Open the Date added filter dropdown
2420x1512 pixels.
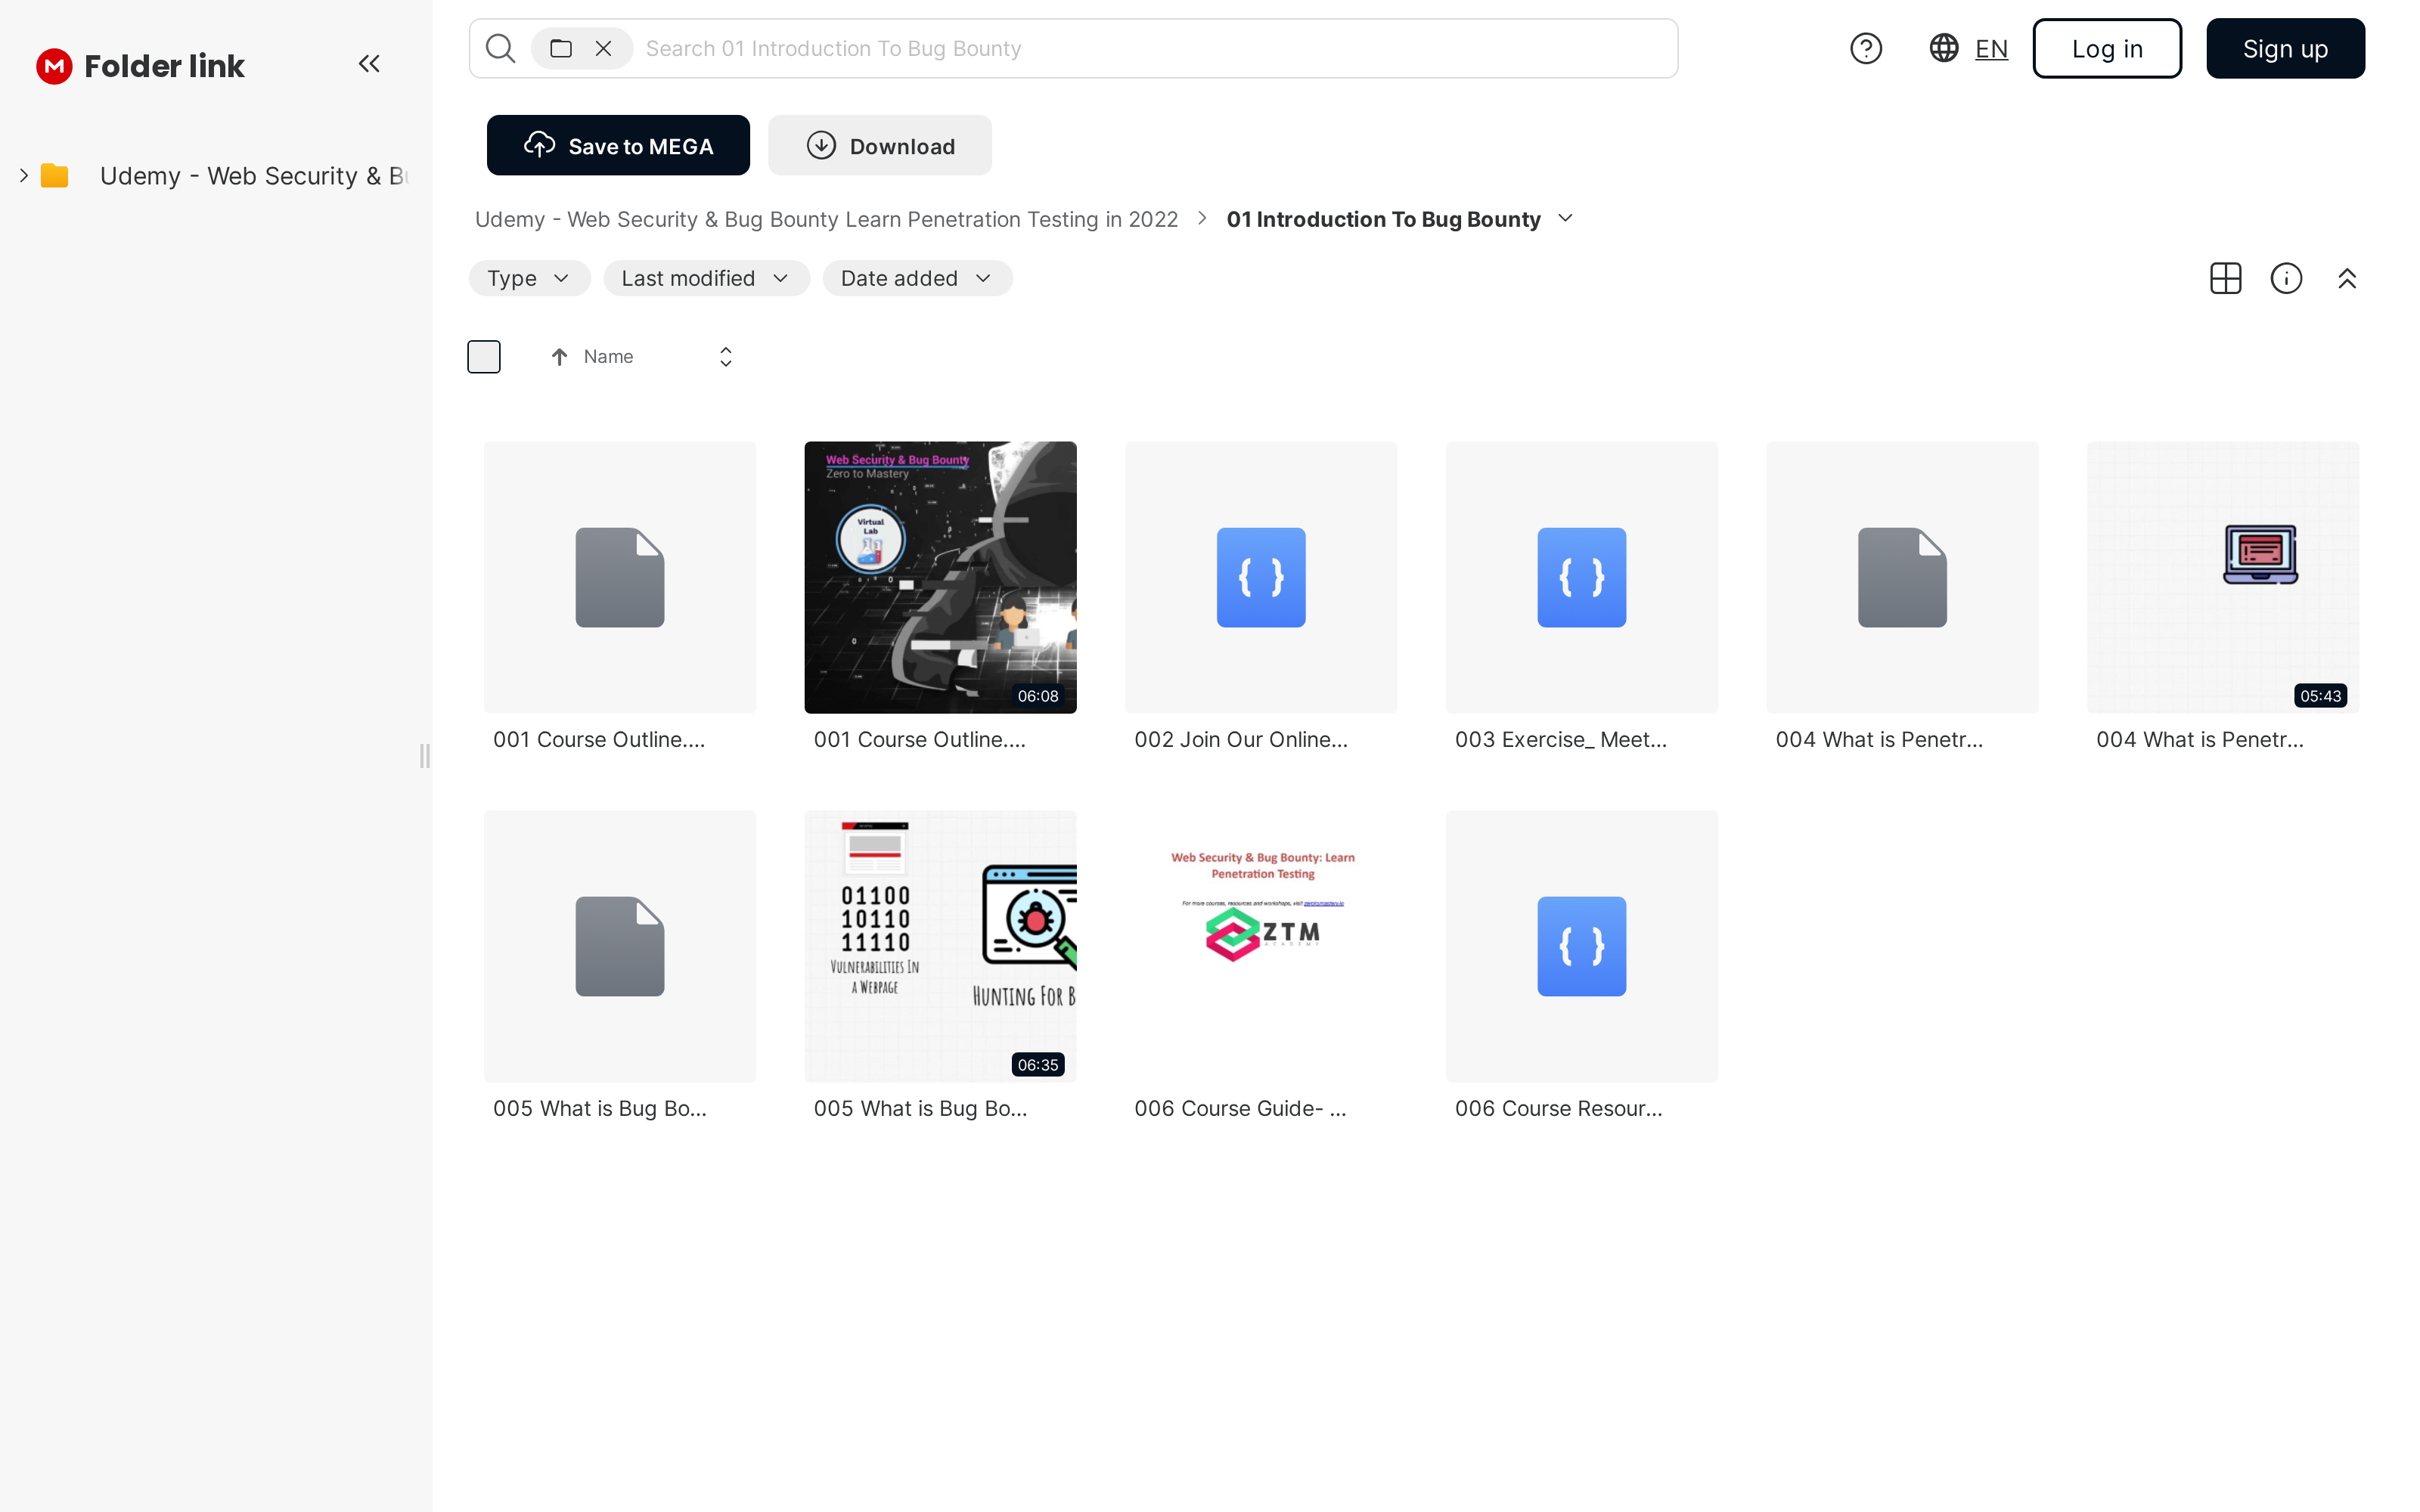(917, 278)
